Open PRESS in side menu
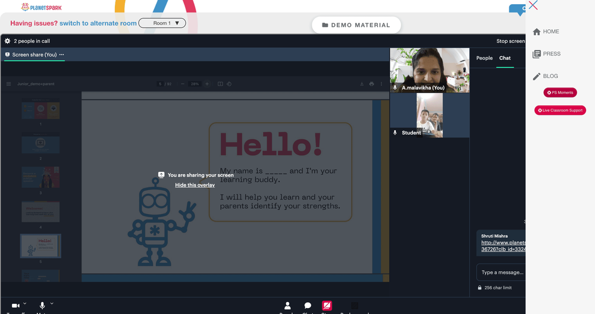Image resolution: width=595 pixels, height=314 pixels. 552,54
